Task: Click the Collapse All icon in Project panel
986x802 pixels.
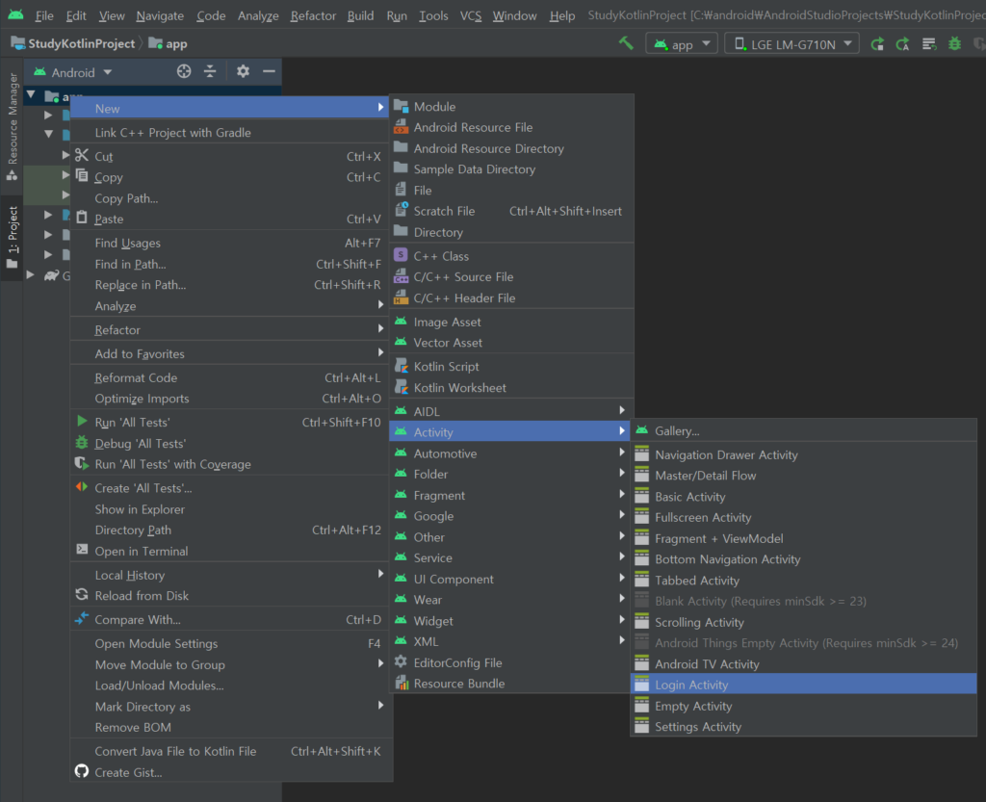Action: coord(210,71)
